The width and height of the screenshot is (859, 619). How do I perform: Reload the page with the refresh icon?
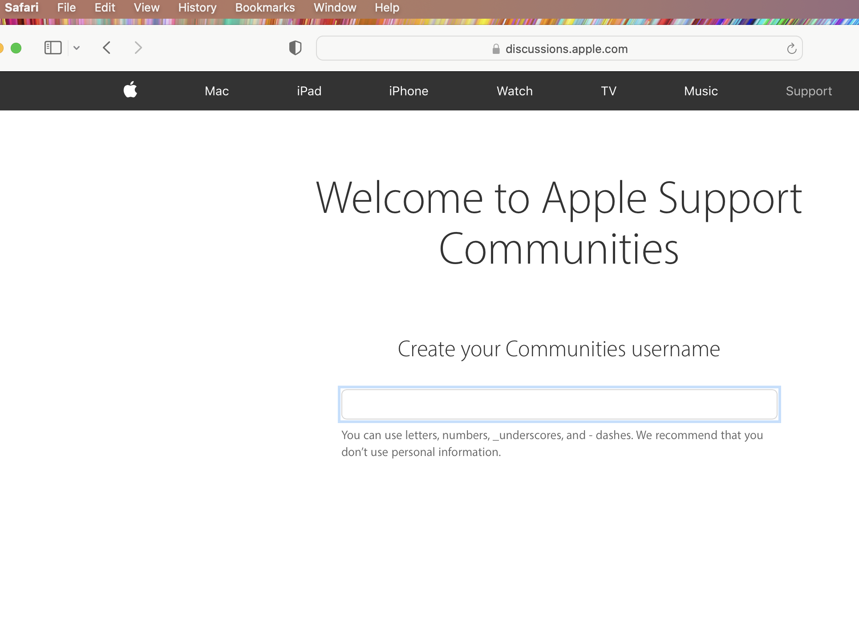coord(791,49)
